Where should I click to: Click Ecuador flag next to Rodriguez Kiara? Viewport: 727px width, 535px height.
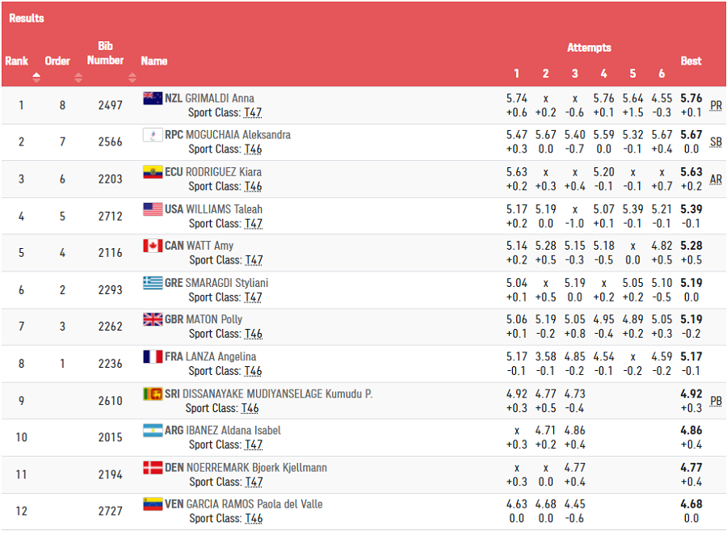pyautogui.click(x=153, y=172)
